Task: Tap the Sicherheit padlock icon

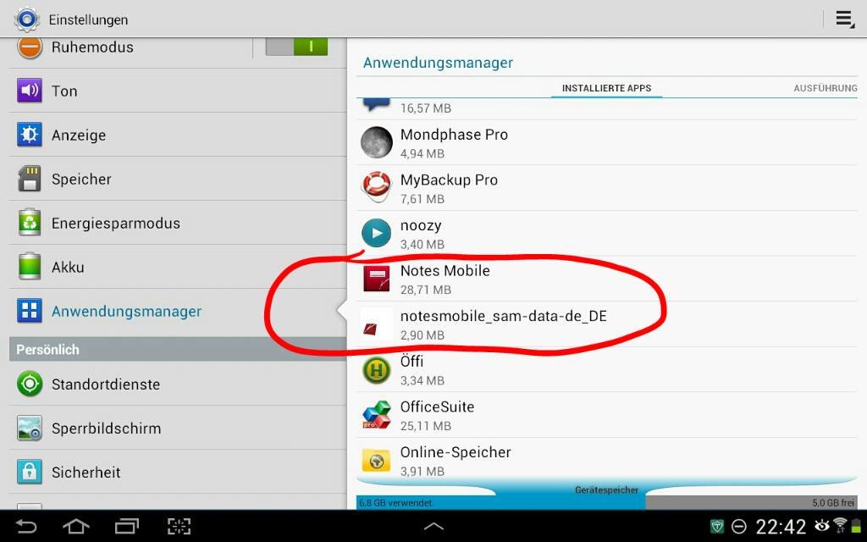Action: (x=30, y=472)
